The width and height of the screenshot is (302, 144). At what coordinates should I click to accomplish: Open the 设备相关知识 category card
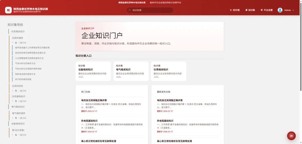click(x=93, y=71)
